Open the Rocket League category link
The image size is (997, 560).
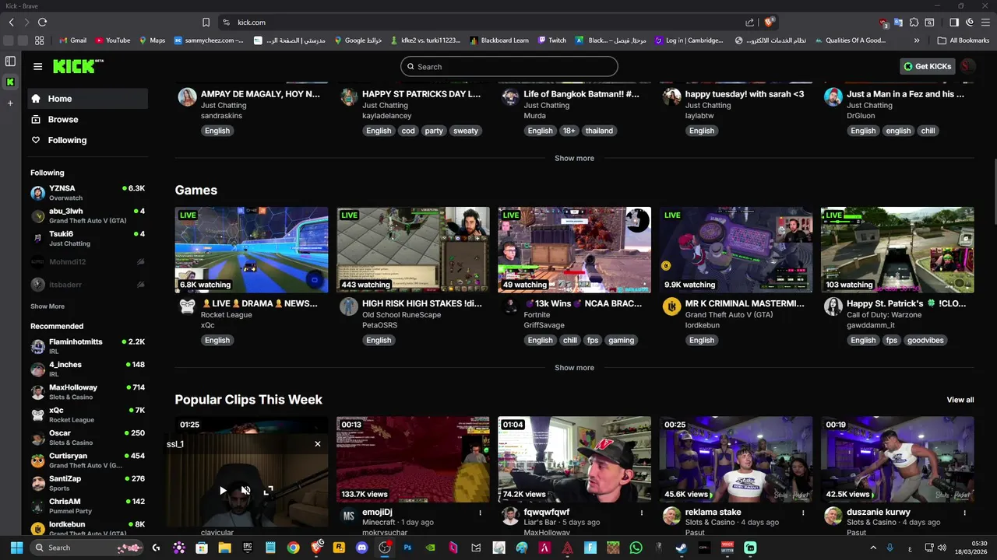tap(226, 315)
